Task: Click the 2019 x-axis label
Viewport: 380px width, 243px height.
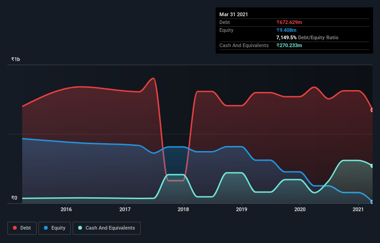Action: (242, 209)
